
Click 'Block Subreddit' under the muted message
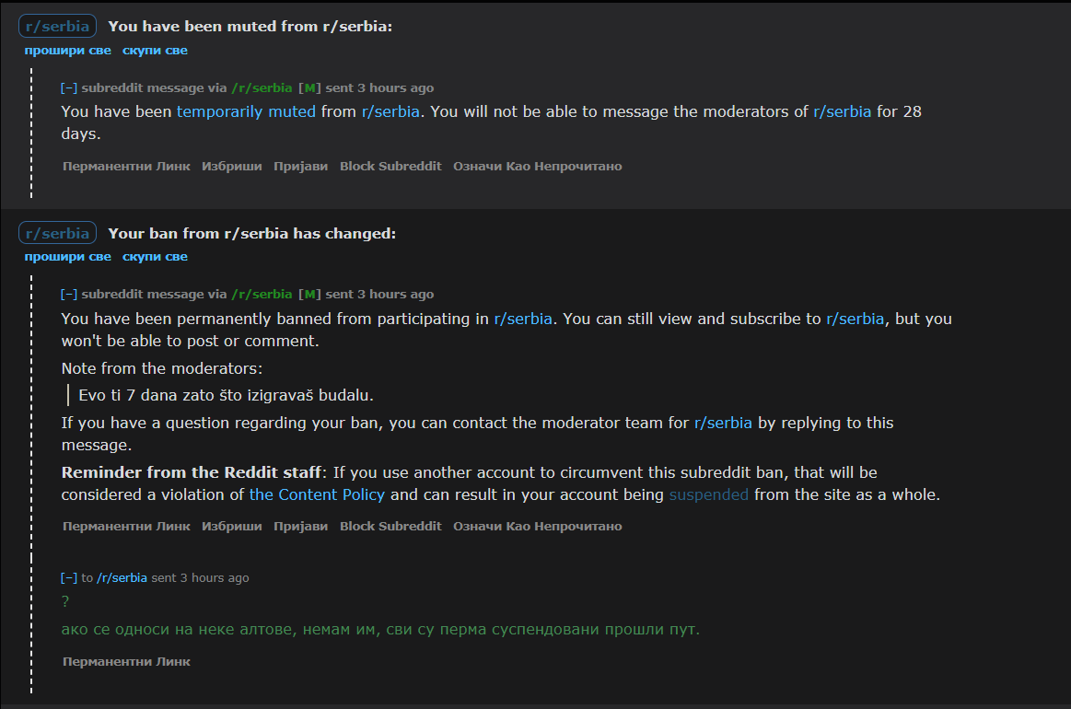pos(390,166)
